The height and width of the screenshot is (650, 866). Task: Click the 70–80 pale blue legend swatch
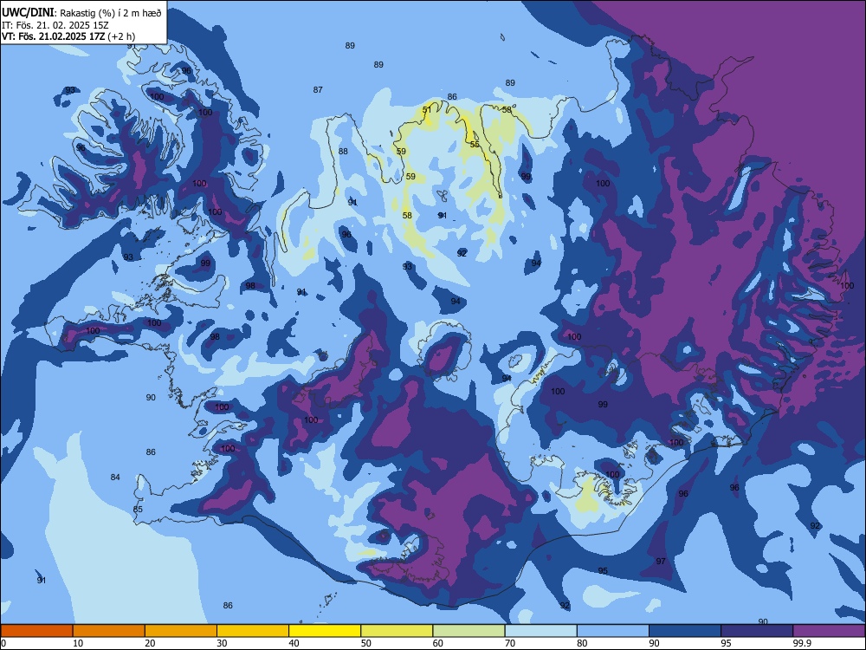[x=541, y=631]
